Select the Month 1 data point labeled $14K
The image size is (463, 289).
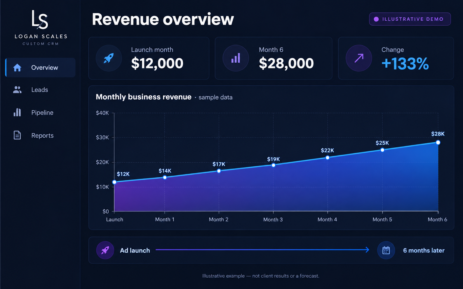165,177
